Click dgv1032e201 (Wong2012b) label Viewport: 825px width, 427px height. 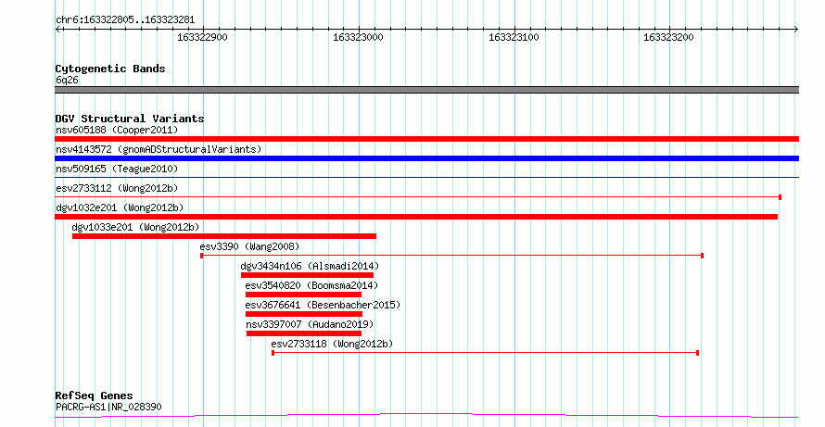(120, 207)
